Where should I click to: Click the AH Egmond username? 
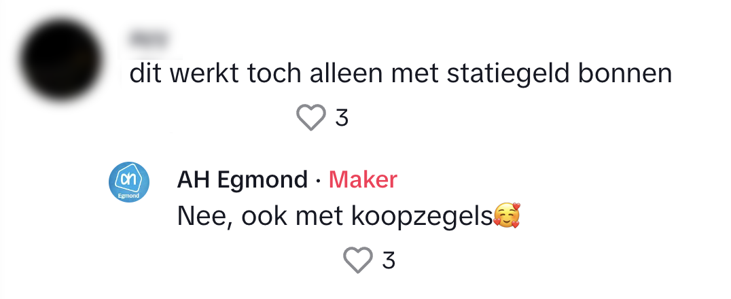[242, 180]
